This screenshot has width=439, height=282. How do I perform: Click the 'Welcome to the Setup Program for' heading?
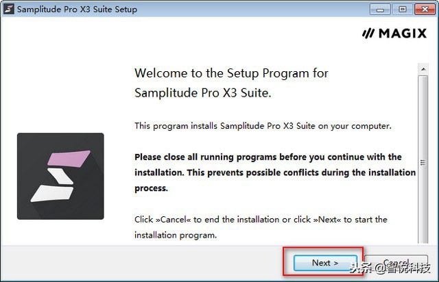tap(231, 73)
